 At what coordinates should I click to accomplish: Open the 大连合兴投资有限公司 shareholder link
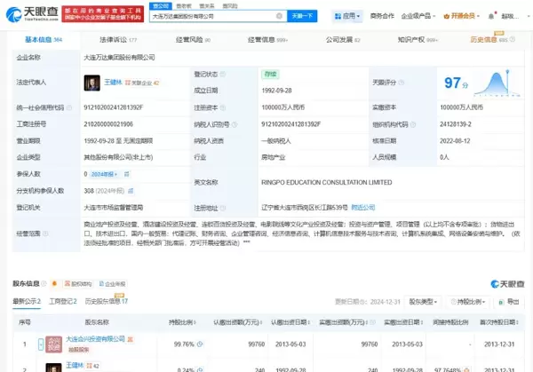click(96, 338)
